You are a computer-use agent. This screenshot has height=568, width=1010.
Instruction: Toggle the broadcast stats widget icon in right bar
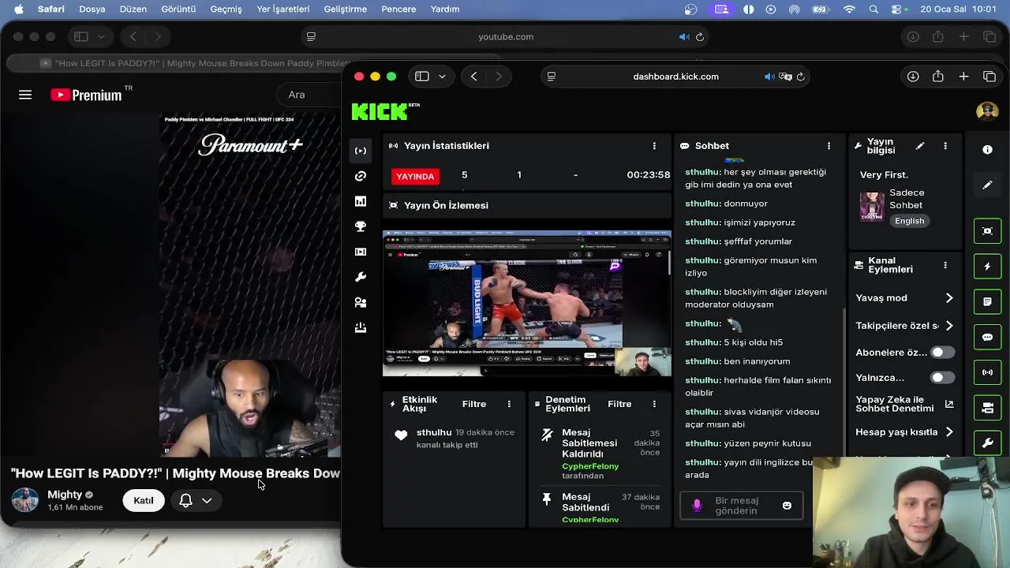[987, 372]
